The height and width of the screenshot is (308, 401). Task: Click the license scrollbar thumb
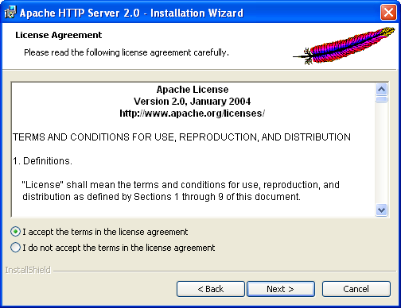click(381, 99)
